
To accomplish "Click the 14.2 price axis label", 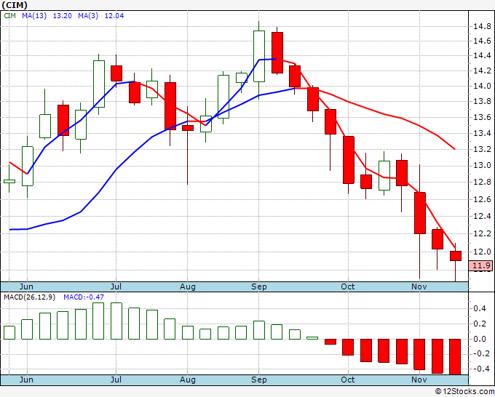I will pos(482,71).
